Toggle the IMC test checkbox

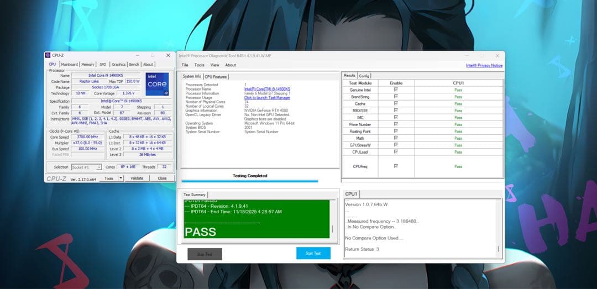(396, 117)
